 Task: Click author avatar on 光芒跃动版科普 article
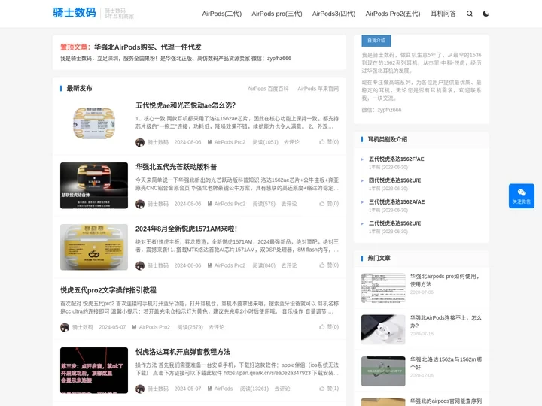(x=140, y=204)
